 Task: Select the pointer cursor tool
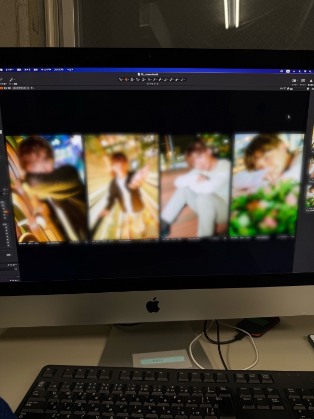(120, 80)
